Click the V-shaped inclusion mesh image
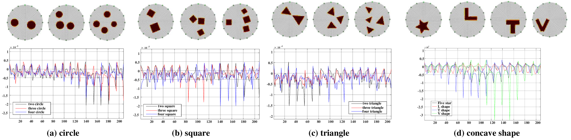Viewport: 571px width, 140px height. [x=550, y=20]
